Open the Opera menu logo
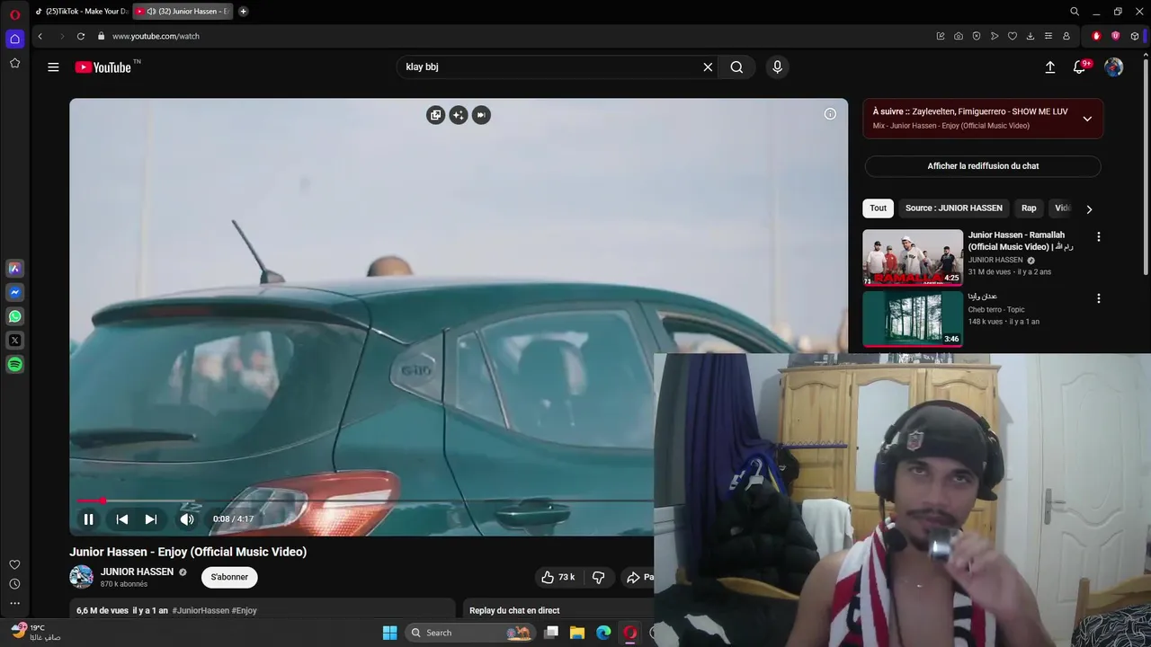 (14, 14)
